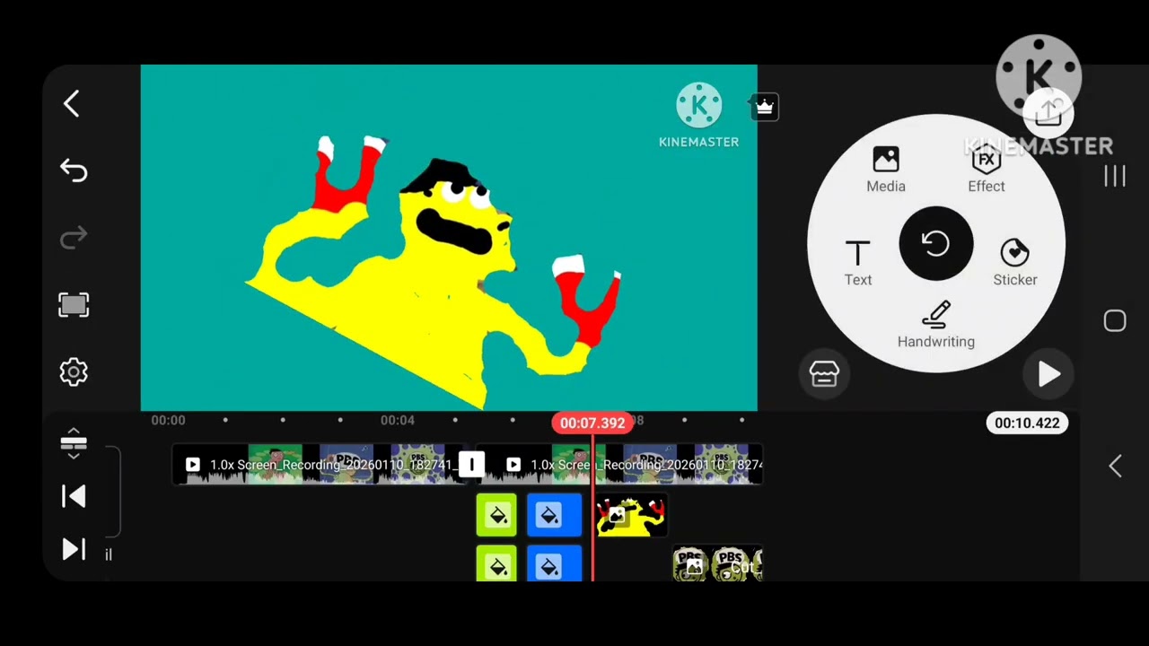This screenshot has width=1149, height=646.
Task: Select the upper green paint-bucket layer
Action: click(x=496, y=516)
